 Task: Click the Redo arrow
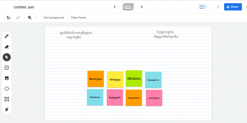tap(18, 18)
